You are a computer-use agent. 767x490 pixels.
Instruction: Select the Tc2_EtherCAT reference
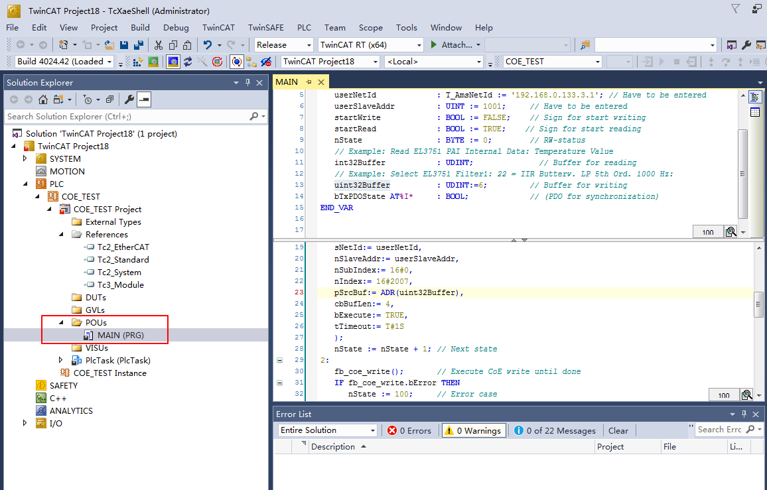[x=123, y=247]
